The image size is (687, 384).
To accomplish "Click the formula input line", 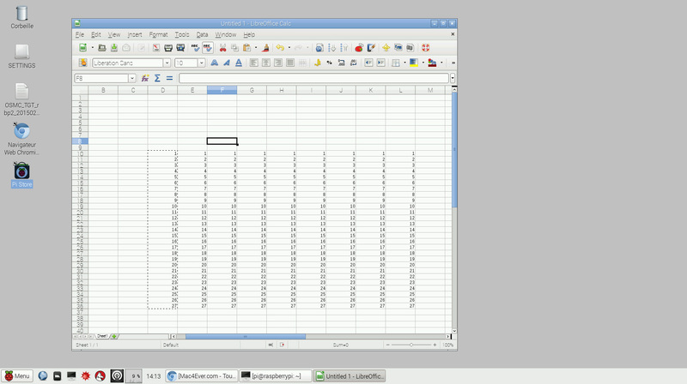I will coord(313,78).
